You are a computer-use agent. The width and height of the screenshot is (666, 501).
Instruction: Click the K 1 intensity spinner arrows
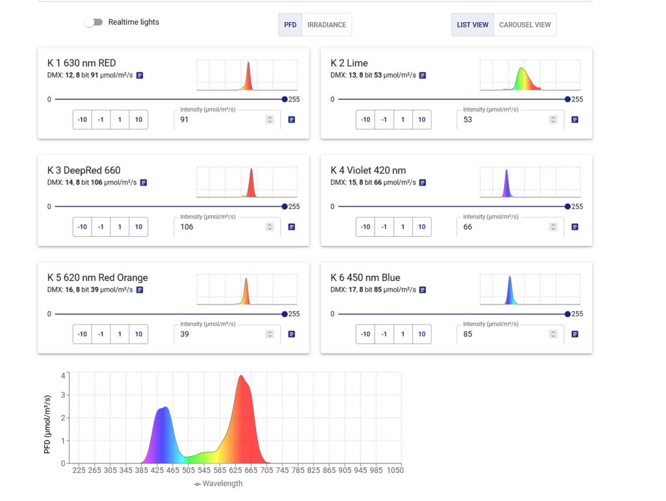tap(270, 120)
